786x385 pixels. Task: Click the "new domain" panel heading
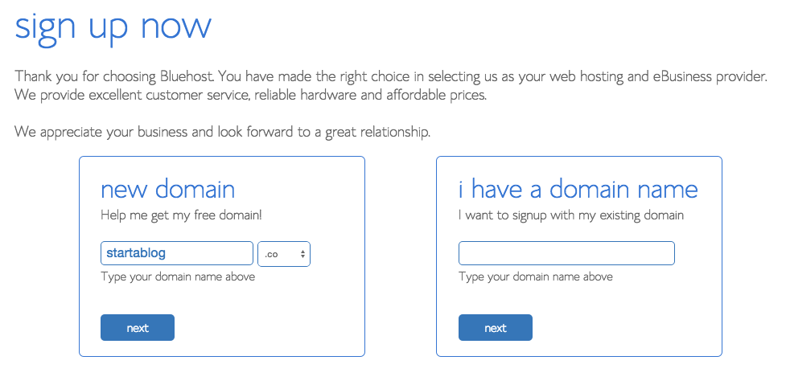167,190
